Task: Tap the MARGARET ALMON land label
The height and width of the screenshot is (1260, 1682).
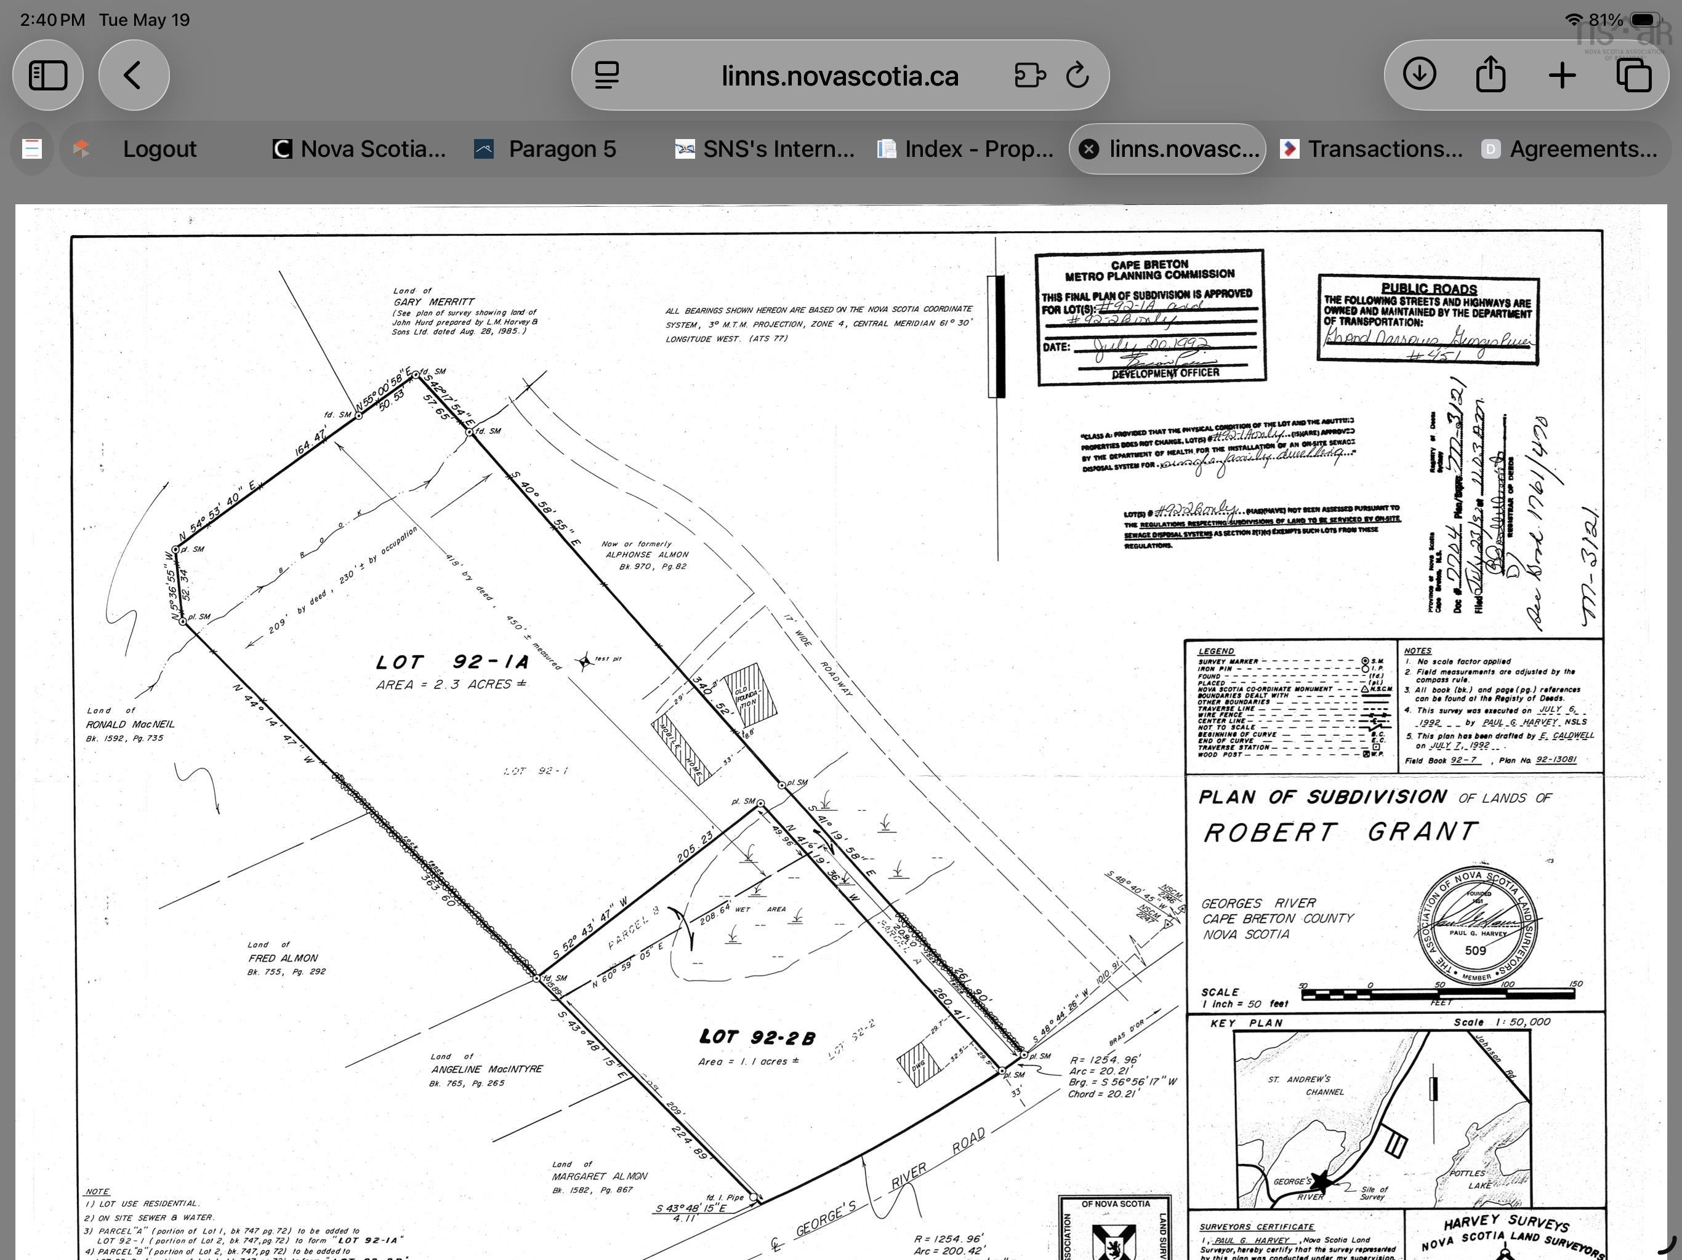Action: click(x=599, y=1176)
